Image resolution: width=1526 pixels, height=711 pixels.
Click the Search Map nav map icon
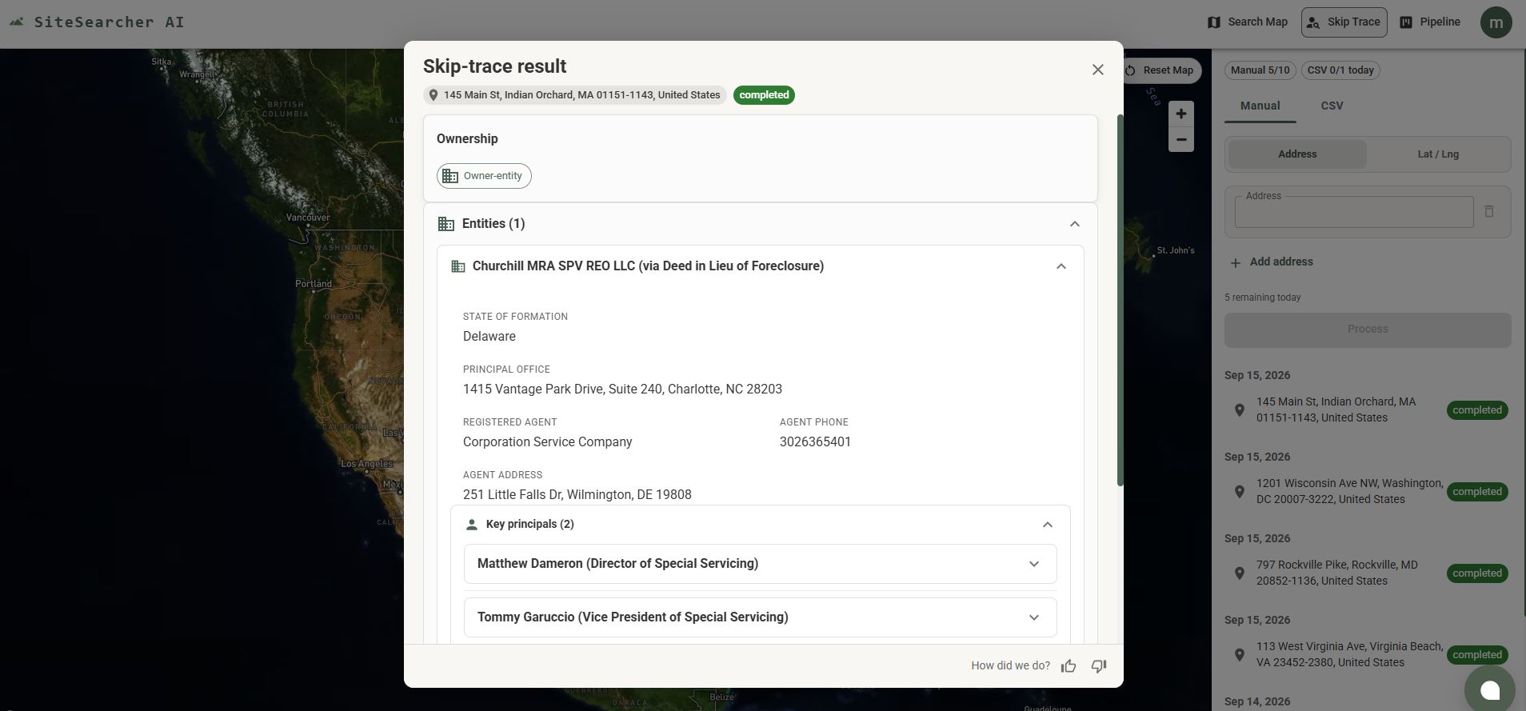pos(1213,22)
